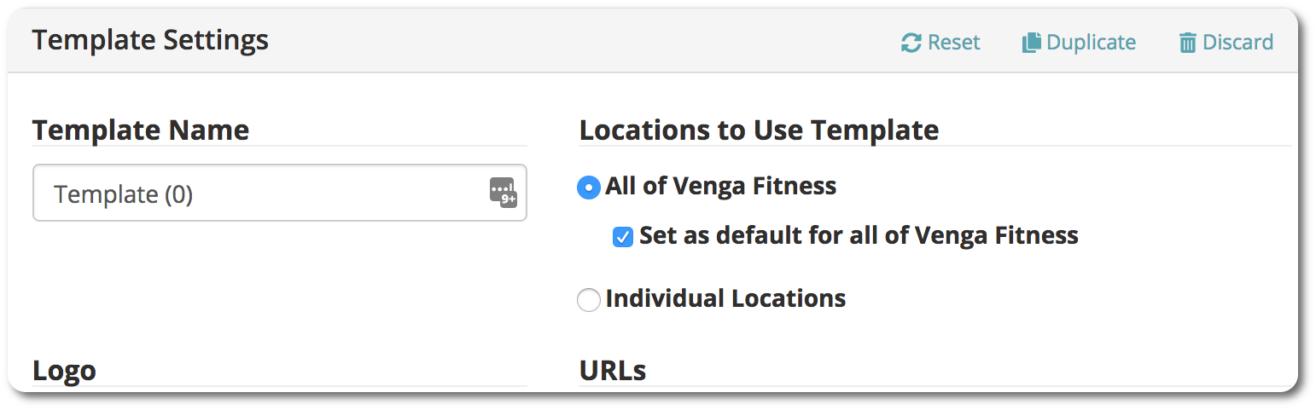Viewport: 1316px width, 410px height.
Task: Click the Template Settings header bar area
Action: pyautogui.click(x=652, y=42)
